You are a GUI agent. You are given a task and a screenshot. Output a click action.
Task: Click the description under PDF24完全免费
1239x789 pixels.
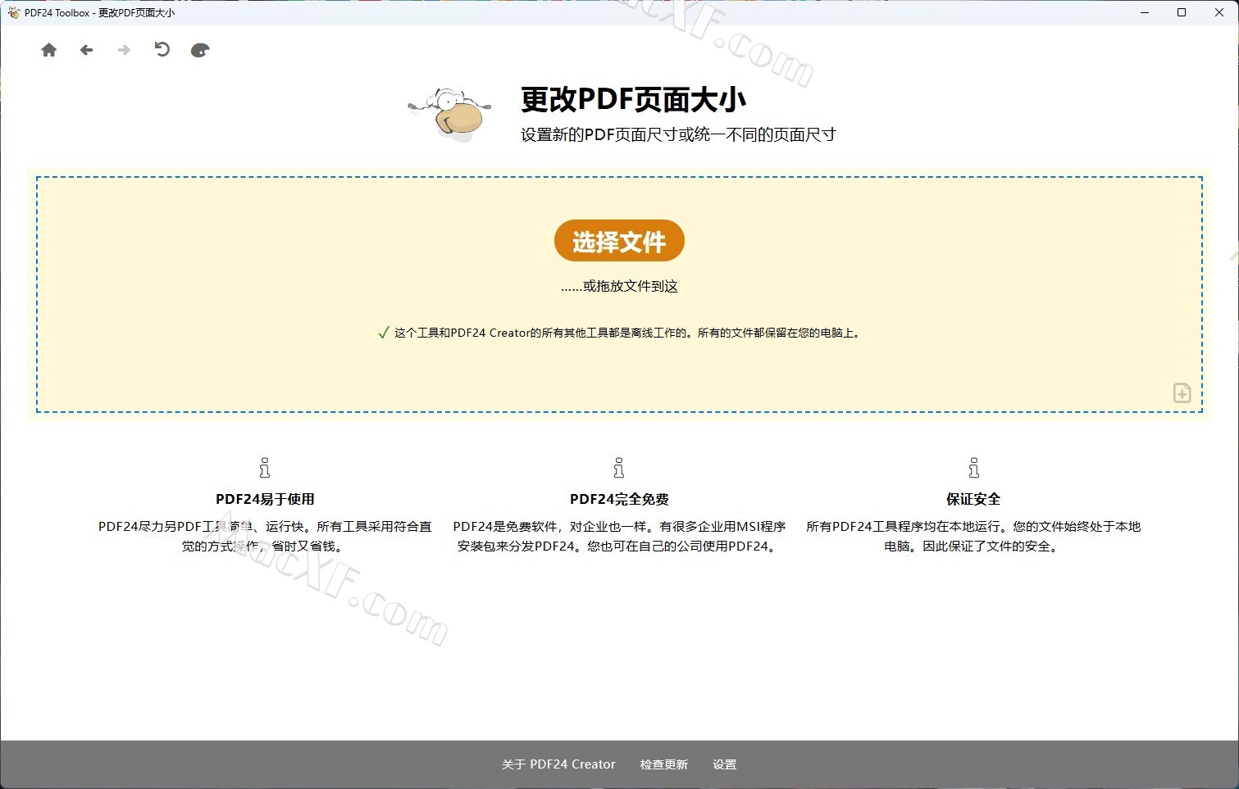(x=619, y=537)
